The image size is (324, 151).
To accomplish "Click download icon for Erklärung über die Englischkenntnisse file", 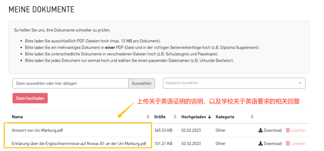I will (260, 144).
